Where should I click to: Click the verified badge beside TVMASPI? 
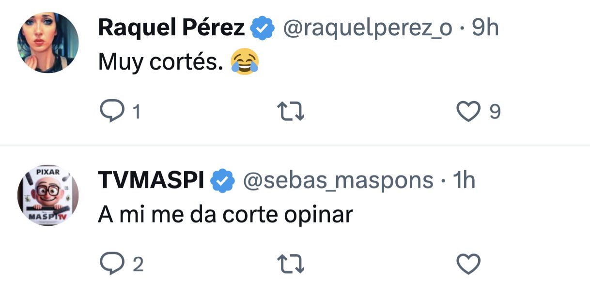[x=222, y=181]
